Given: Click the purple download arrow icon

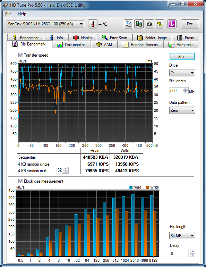Looking at the screenshot, I should pos(172,24).
